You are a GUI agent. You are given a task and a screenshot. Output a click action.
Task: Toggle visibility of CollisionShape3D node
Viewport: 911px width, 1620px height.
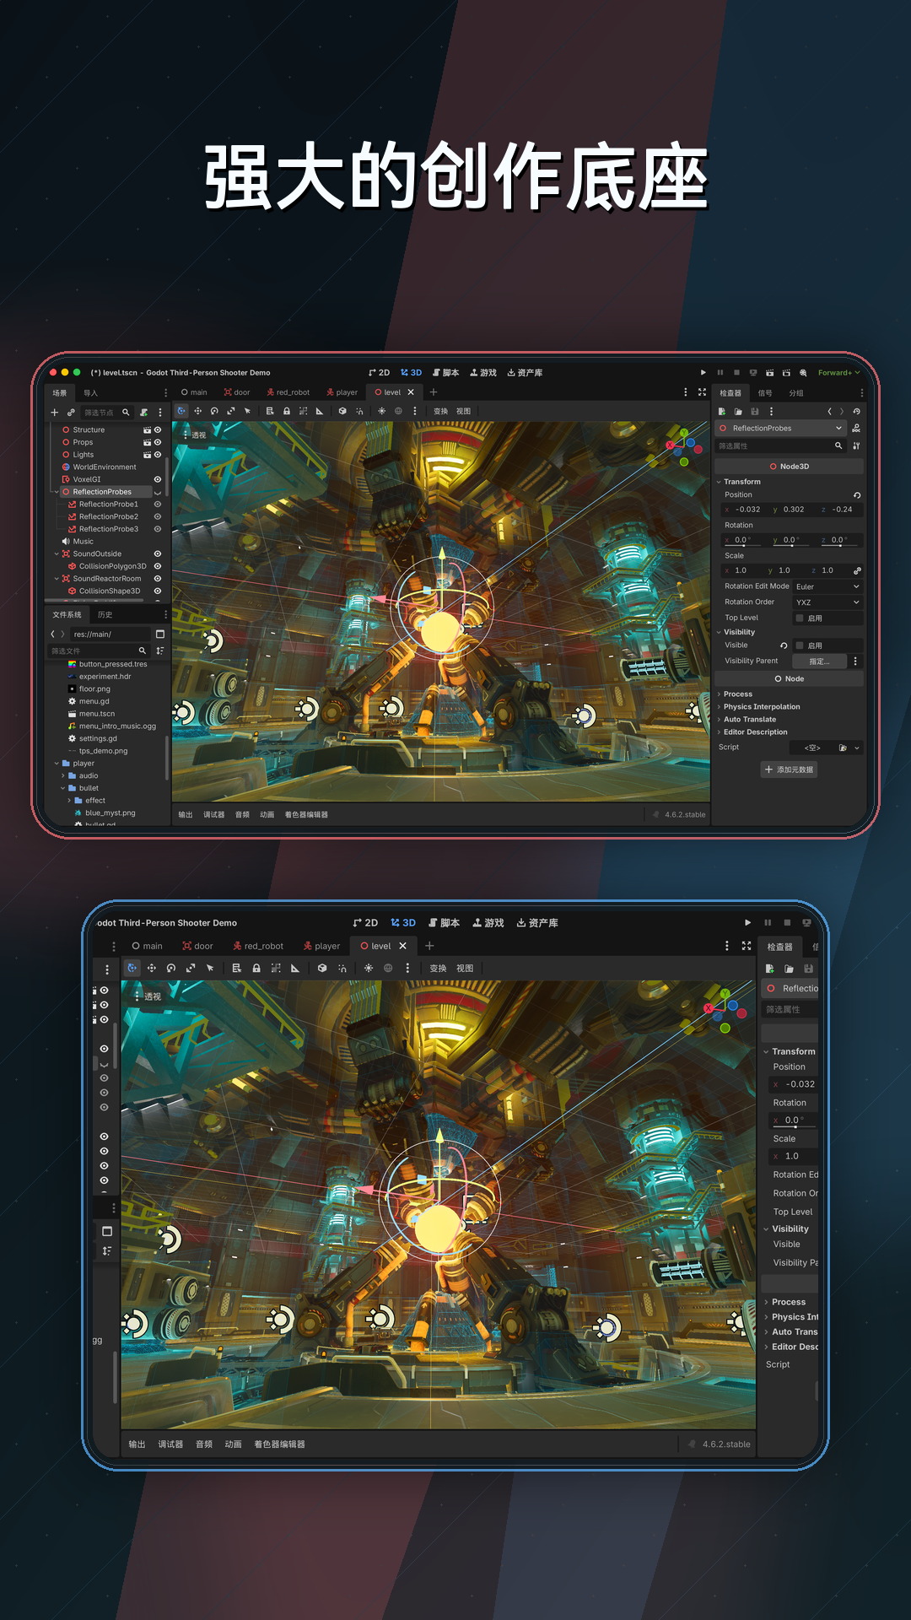pos(157,591)
